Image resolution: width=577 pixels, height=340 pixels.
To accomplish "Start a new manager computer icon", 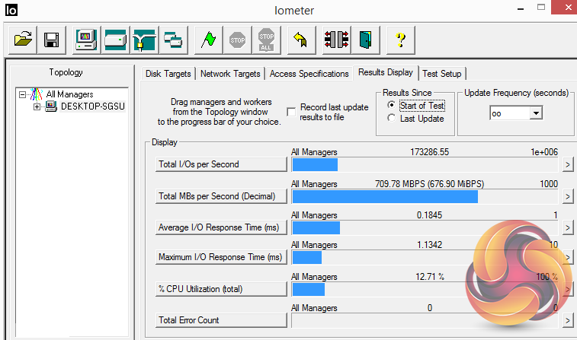I will [x=86, y=40].
